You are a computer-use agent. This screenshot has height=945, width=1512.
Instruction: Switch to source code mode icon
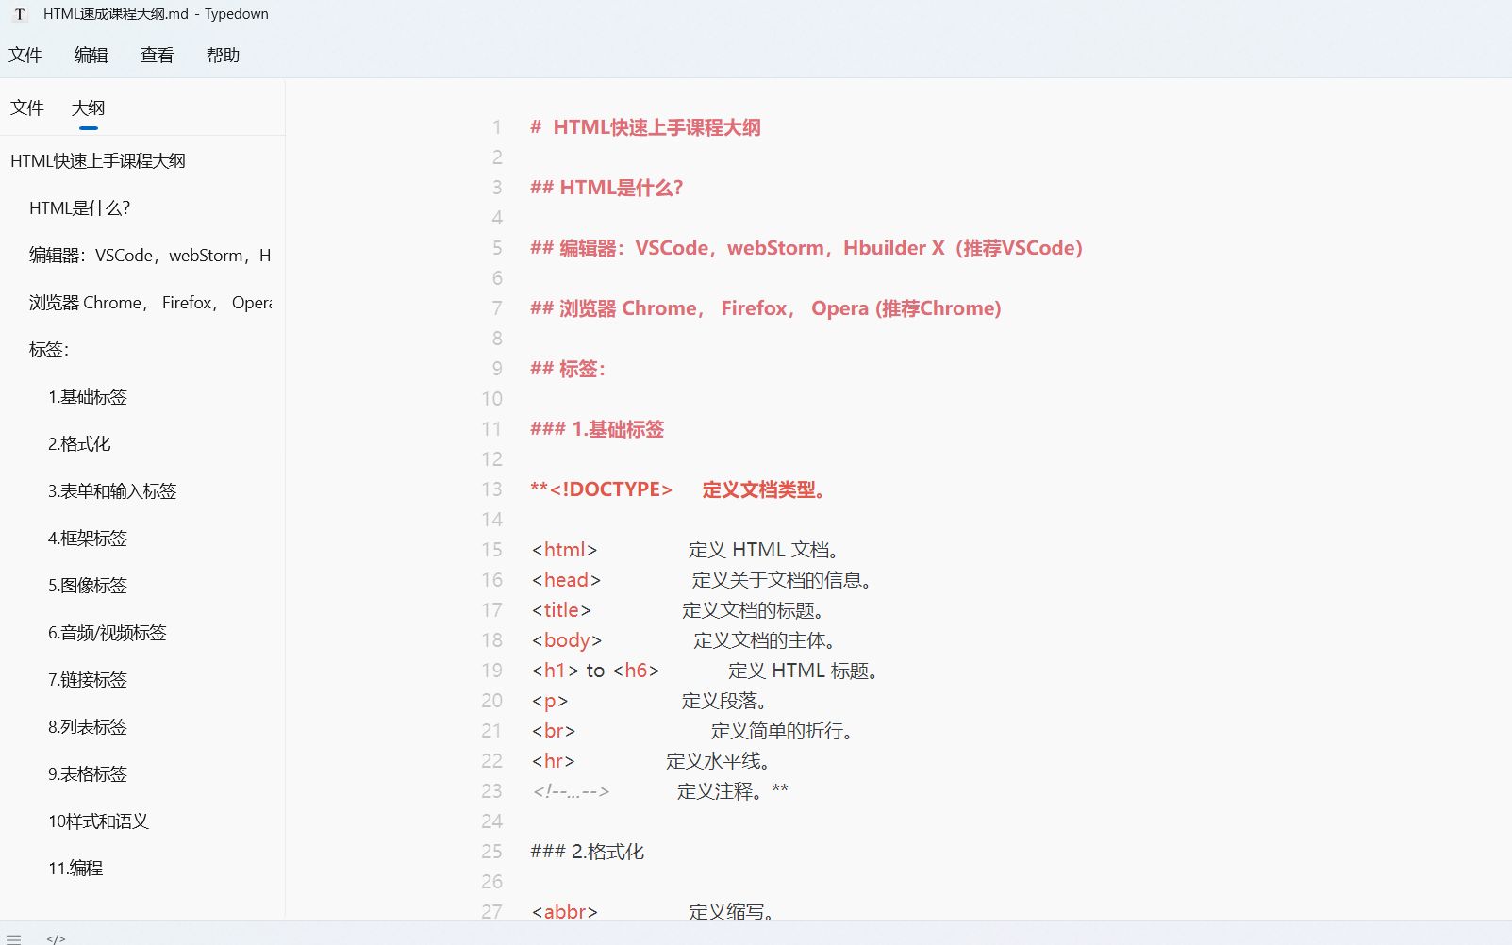pos(56,938)
